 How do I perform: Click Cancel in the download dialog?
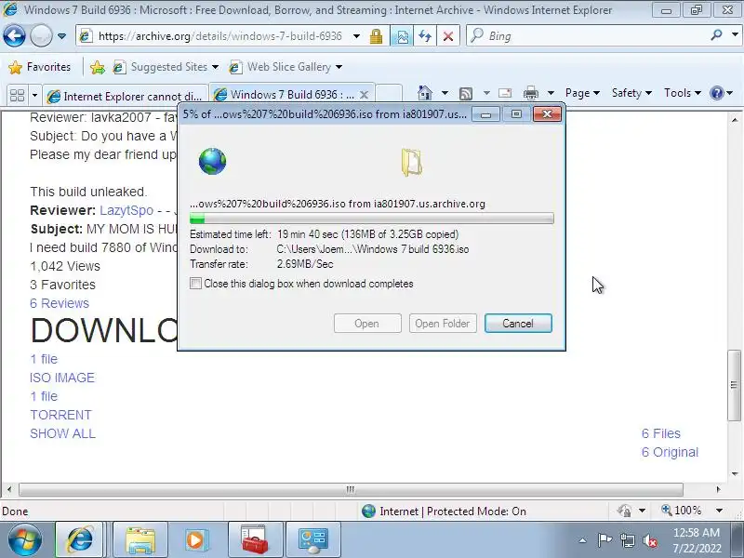[x=518, y=323]
